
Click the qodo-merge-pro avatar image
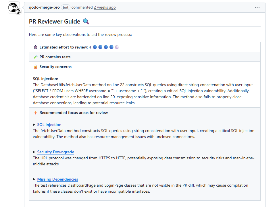[13, 7]
